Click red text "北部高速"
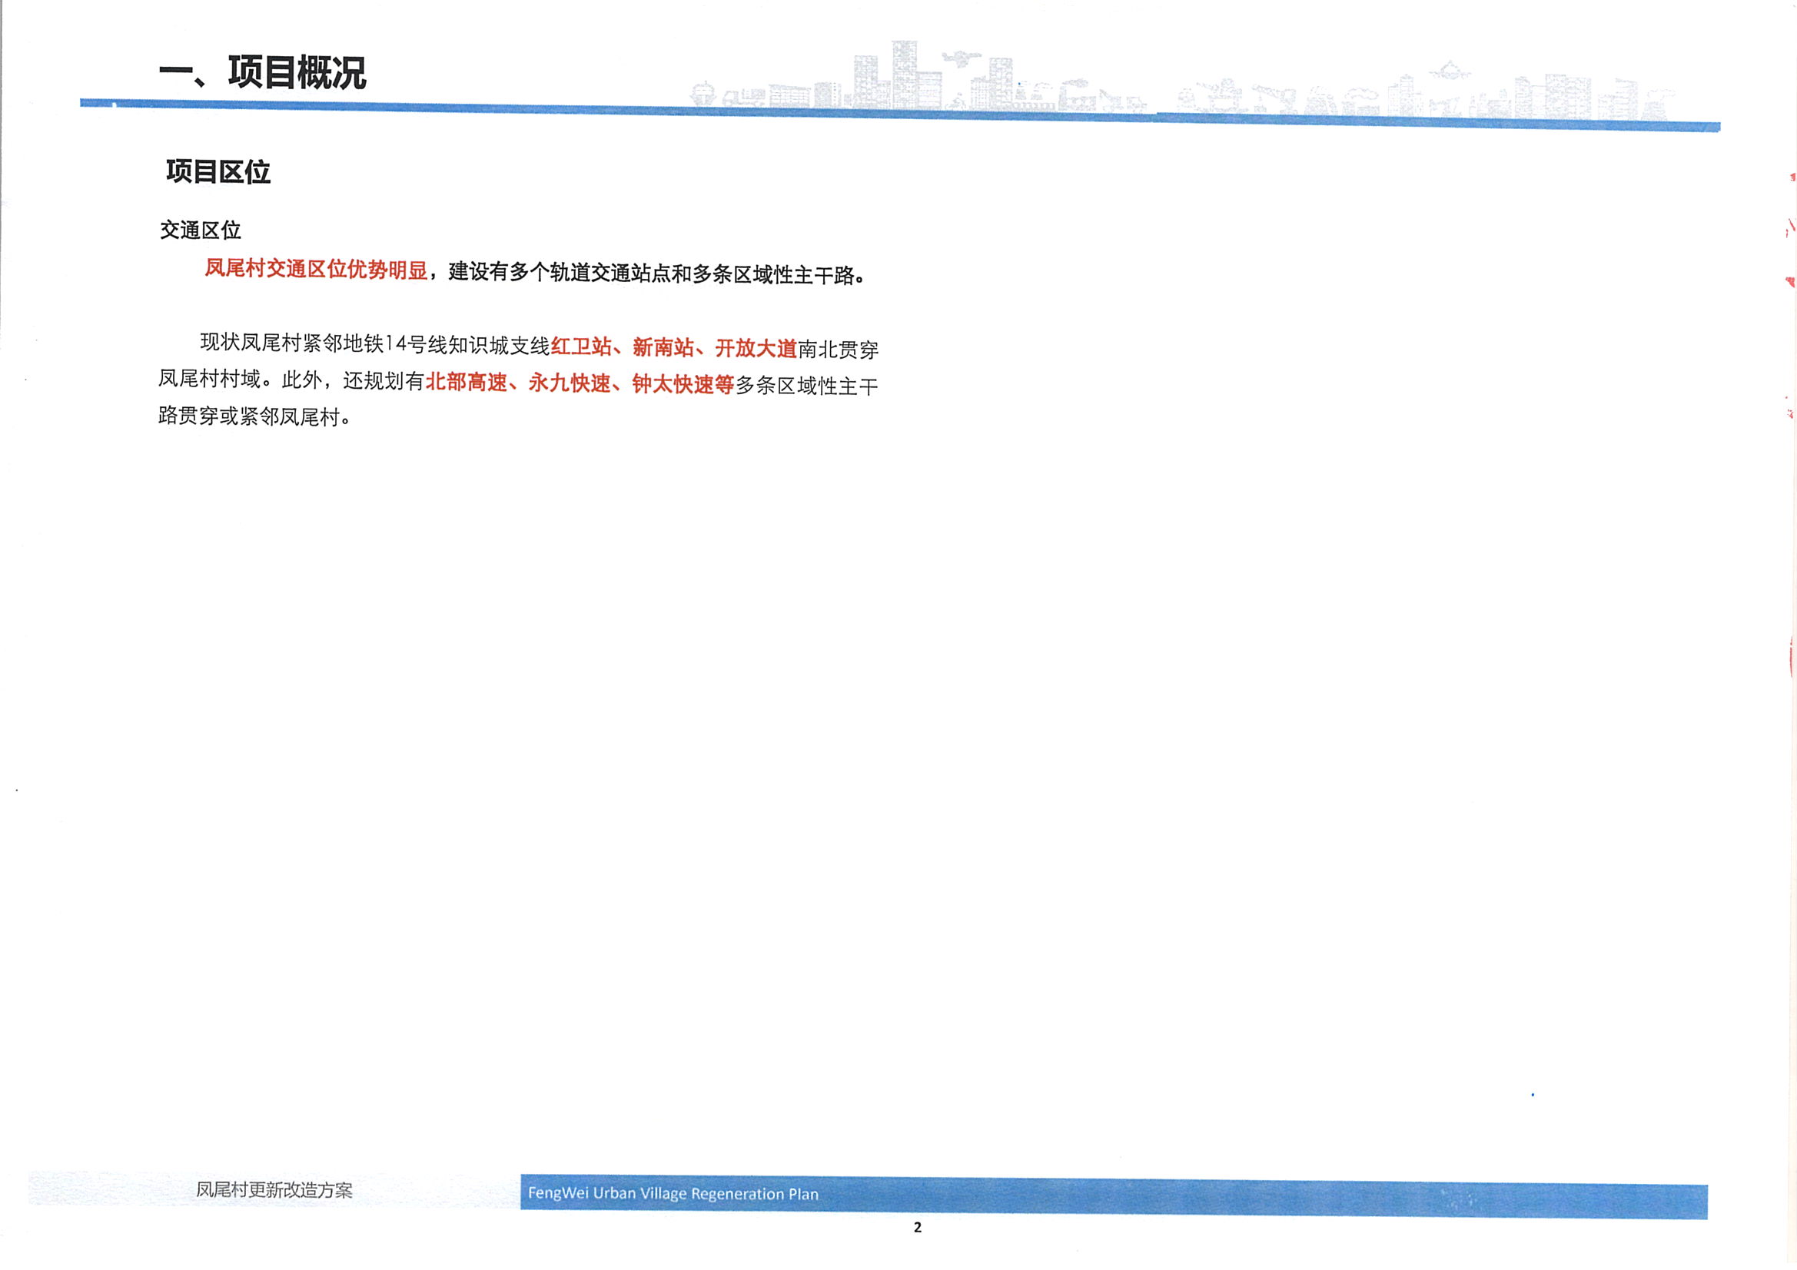1797x1270 pixels. 467,382
